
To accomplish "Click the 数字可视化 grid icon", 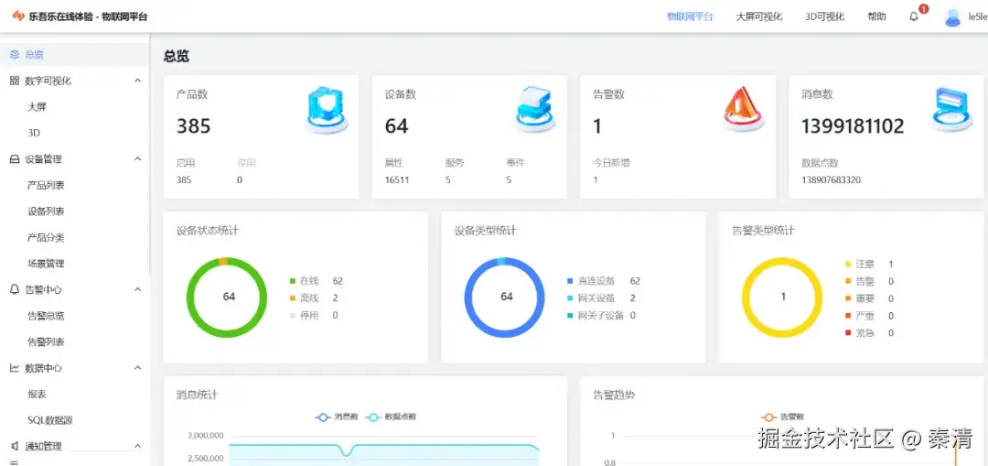I will 15,81.
